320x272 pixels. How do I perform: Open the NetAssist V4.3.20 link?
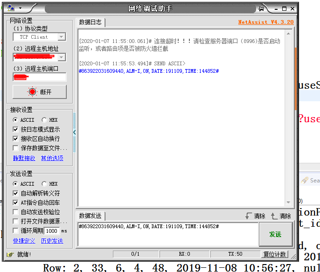[x=266, y=22]
